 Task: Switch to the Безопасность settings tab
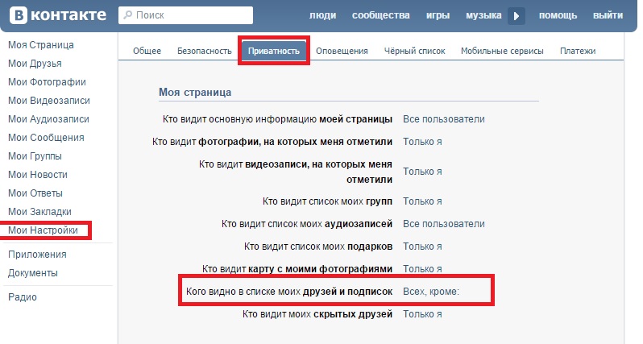pos(204,51)
